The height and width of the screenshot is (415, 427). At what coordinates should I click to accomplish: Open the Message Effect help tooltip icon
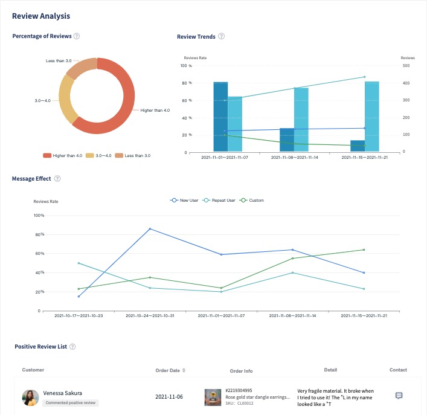[57, 179]
